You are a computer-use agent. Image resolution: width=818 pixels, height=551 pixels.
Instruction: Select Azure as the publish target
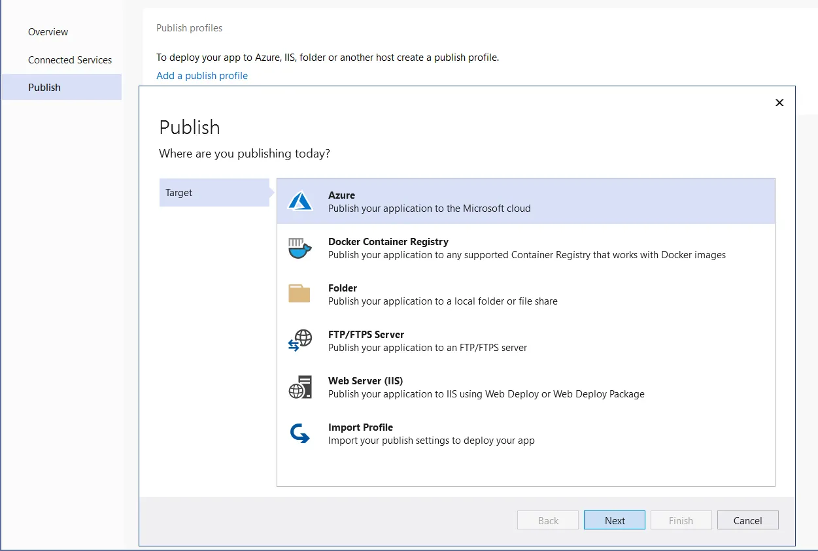coord(458,201)
